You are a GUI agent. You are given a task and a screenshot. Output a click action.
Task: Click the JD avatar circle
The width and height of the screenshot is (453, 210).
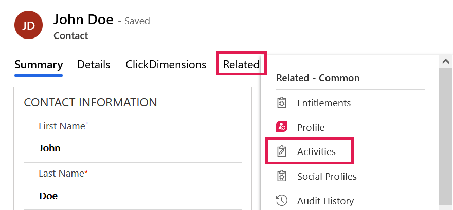tap(28, 25)
